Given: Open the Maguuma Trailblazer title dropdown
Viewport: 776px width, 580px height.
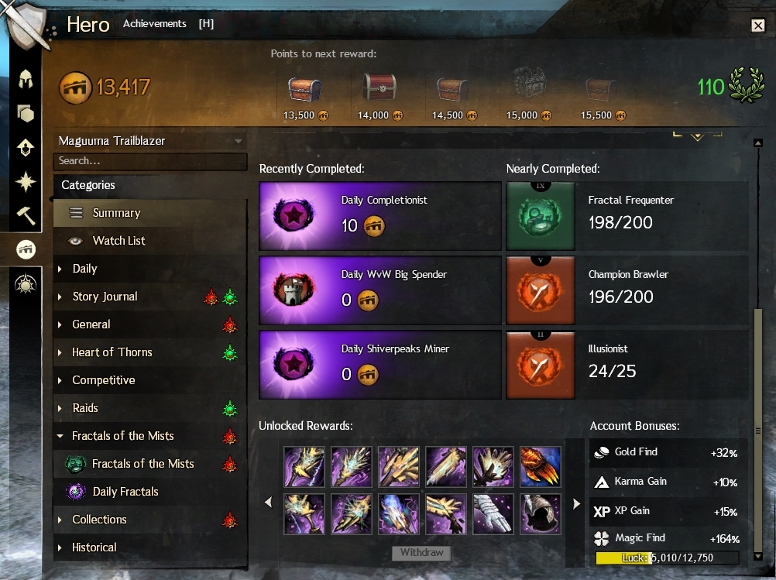Looking at the screenshot, I should (x=150, y=141).
